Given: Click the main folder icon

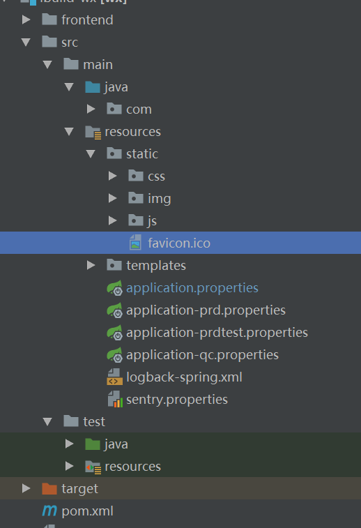Looking at the screenshot, I should point(71,64).
